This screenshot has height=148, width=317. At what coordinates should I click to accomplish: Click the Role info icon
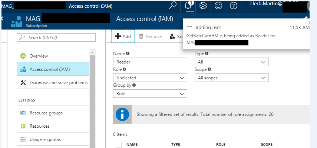[124, 69]
